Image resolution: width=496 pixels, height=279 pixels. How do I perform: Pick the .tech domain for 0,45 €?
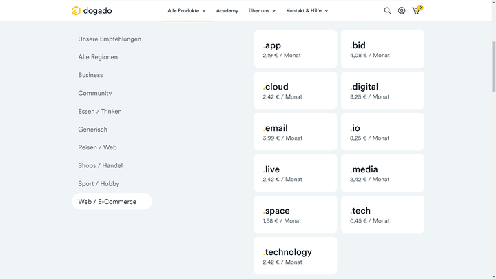[x=382, y=214]
